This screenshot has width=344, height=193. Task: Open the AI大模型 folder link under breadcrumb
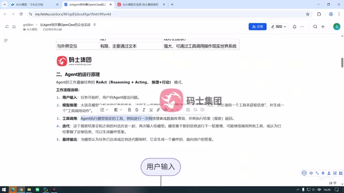click(30, 29)
